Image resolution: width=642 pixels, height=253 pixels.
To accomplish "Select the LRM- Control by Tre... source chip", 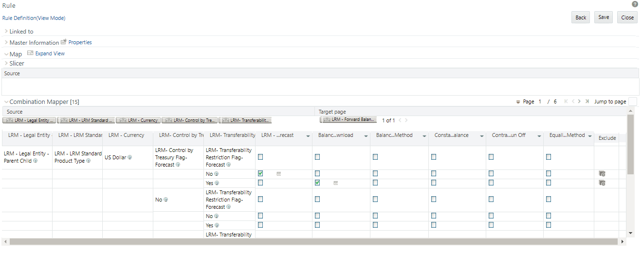I will coord(190,120).
